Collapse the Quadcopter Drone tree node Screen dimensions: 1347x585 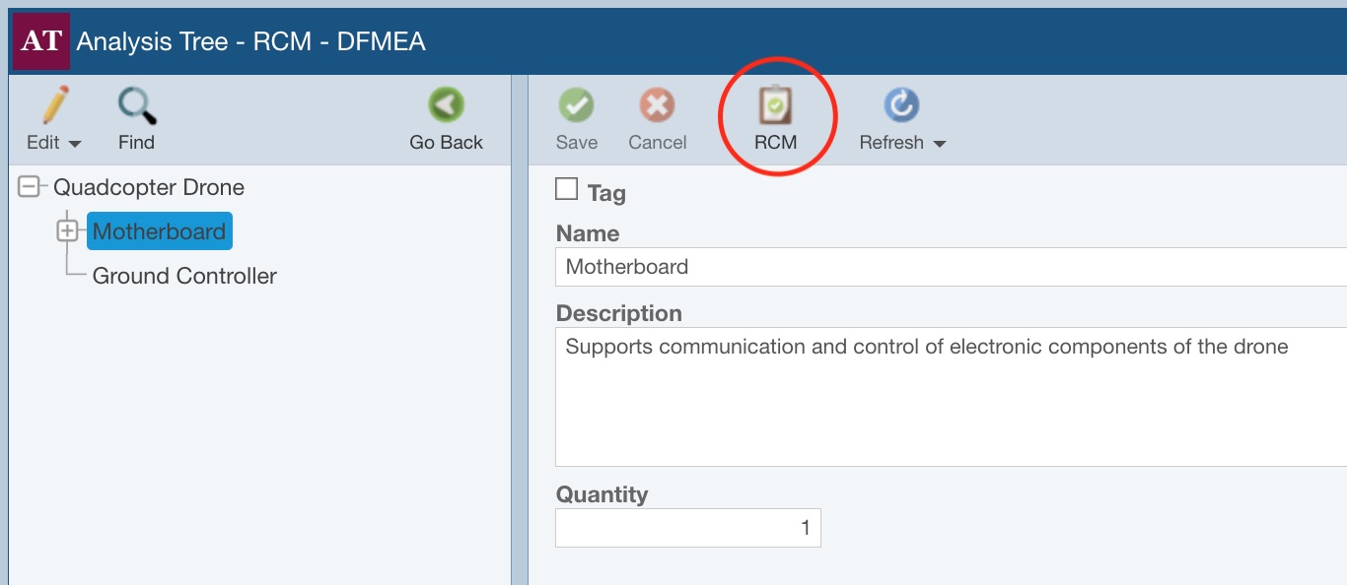coord(30,187)
